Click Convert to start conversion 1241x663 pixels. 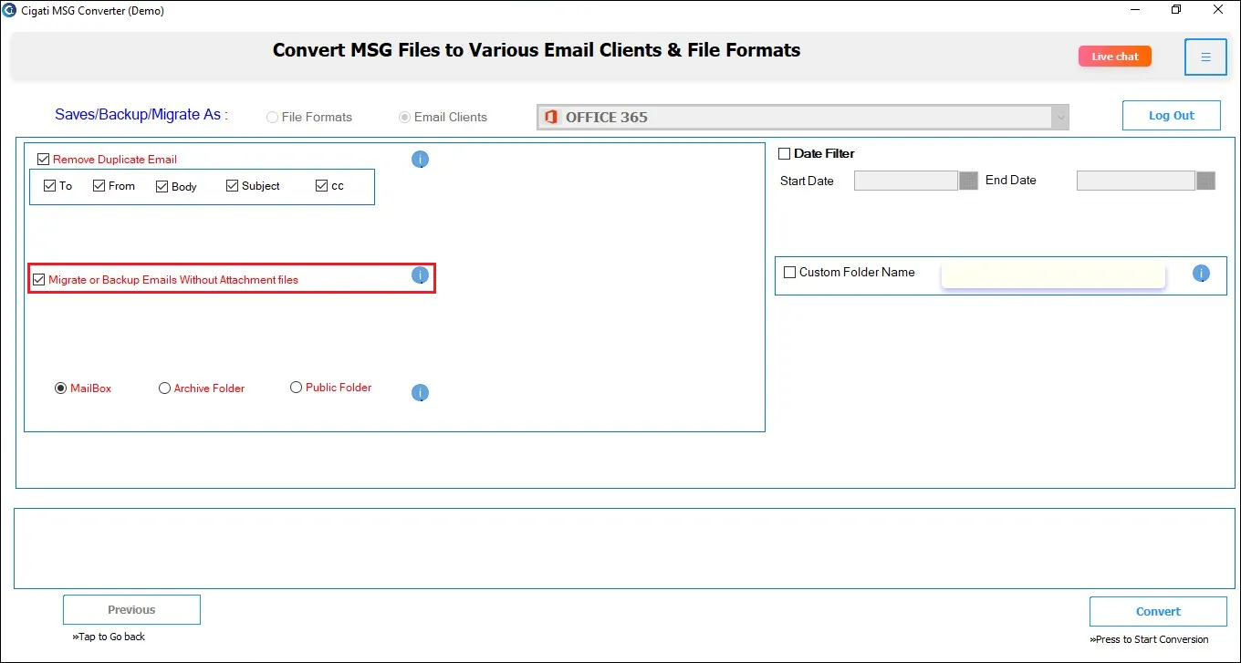(x=1158, y=612)
